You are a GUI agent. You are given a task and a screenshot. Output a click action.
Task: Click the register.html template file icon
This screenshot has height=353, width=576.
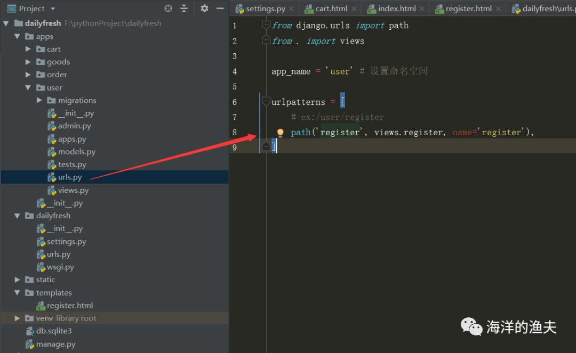pos(41,306)
